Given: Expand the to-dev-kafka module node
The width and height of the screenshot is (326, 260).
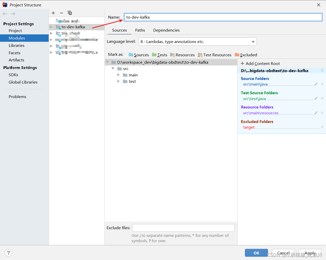Looking at the screenshot, I should point(51,27).
